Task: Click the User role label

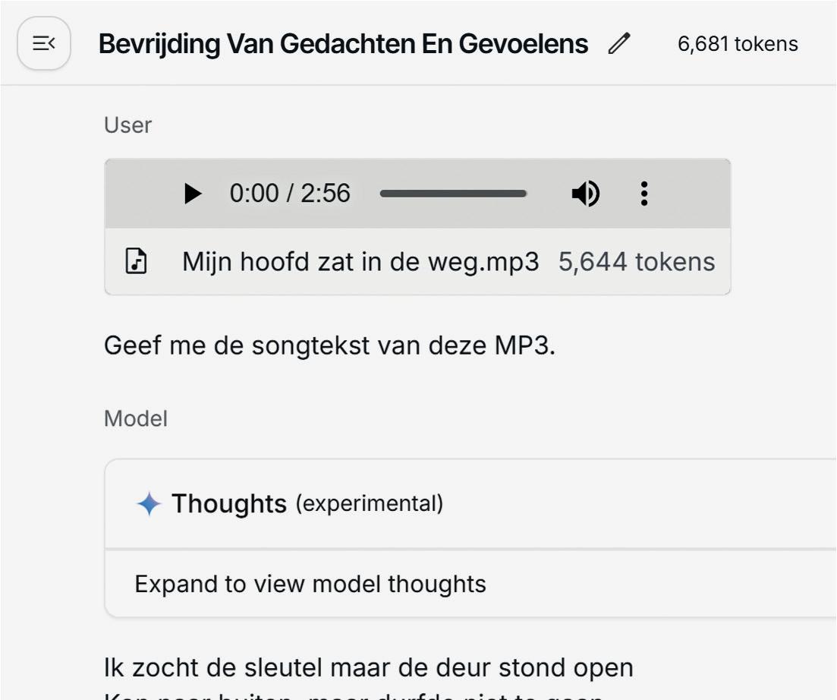Action: coord(127,125)
